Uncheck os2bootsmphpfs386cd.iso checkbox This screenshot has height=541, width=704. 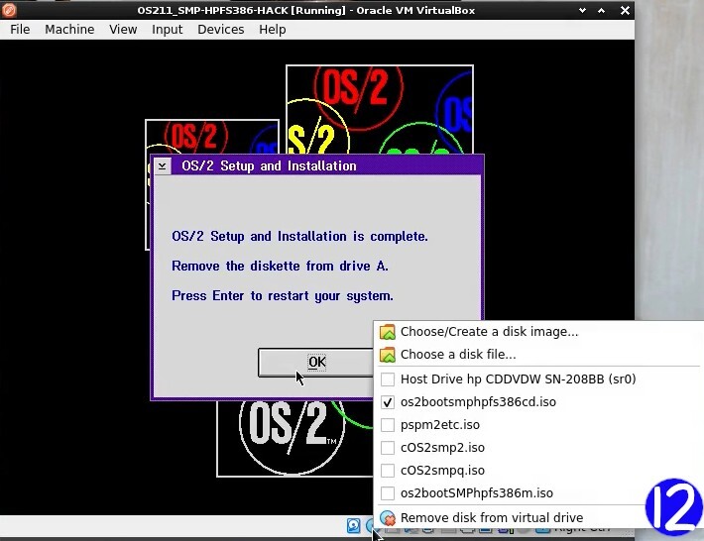pos(388,402)
